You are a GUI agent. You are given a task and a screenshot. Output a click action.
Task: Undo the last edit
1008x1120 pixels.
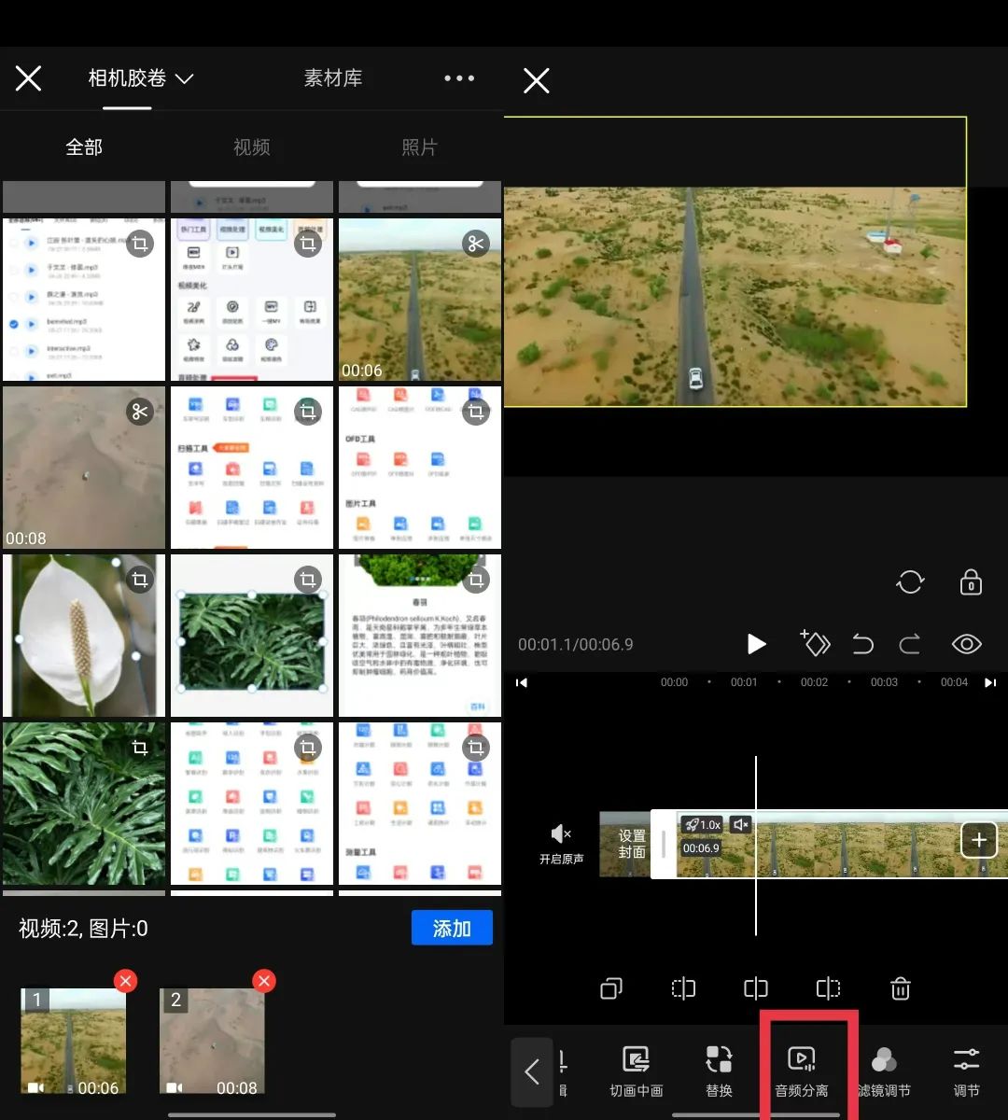863,644
